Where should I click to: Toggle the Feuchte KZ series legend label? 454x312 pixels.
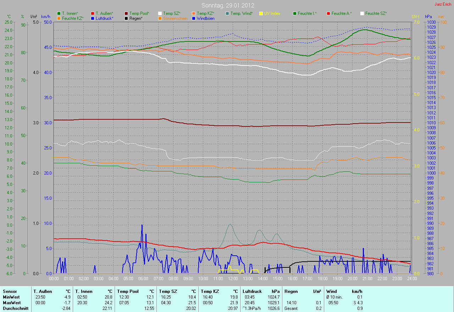coord(73,18)
